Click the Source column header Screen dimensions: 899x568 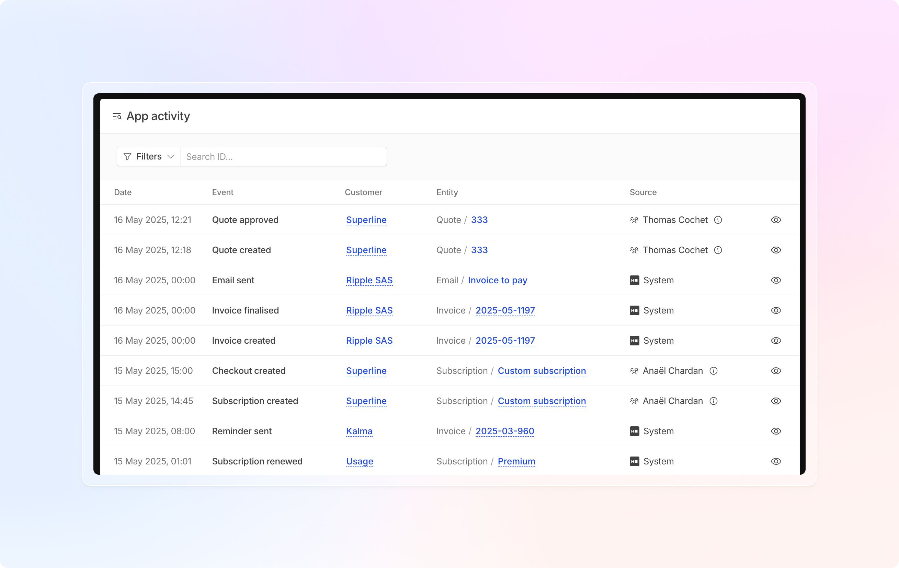(643, 192)
